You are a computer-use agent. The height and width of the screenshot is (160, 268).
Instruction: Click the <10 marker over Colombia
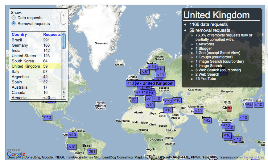point(72,135)
